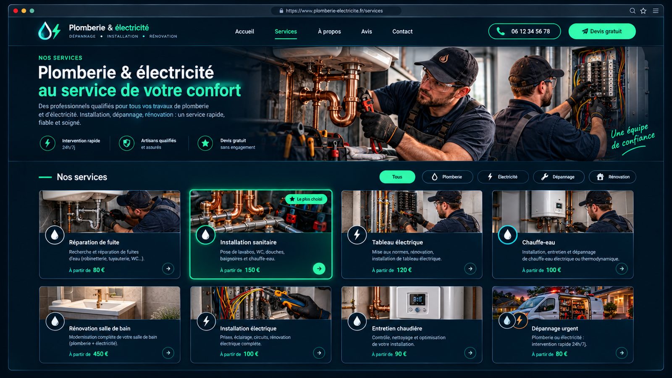The width and height of the screenshot is (672, 378).
Task: Click the water drop and lightning site logo
Action: (50, 31)
